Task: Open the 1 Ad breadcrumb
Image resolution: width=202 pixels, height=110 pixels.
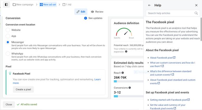Action: point(67,4)
